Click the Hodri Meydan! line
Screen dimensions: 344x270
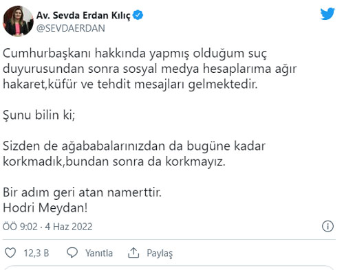pyautogui.click(x=45, y=208)
